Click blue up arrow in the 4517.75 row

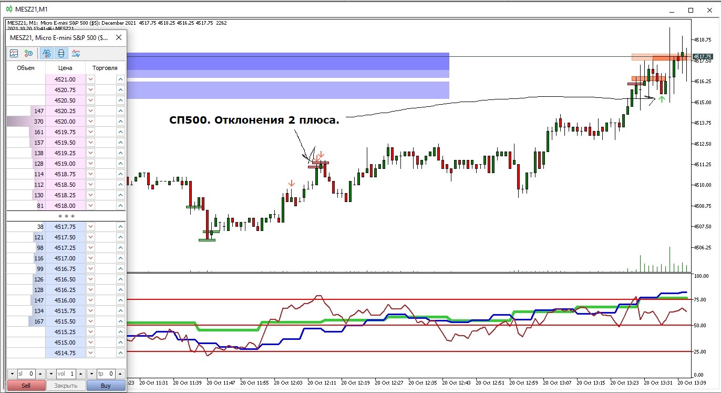[120, 227]
